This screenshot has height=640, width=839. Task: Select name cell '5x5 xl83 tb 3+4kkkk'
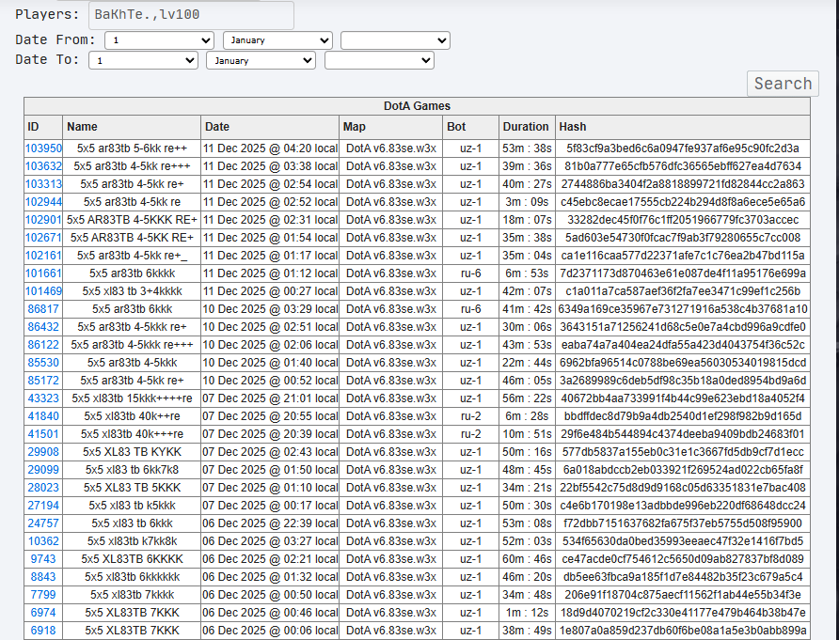click(132, 291)
